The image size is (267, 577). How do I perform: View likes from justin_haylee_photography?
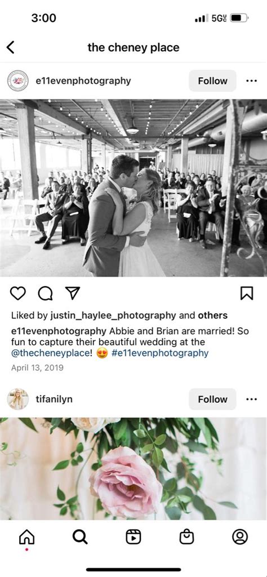[x=113, y=316]
